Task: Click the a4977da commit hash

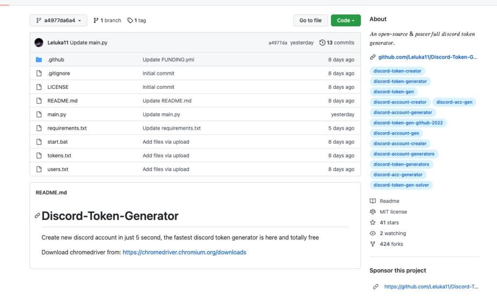Action: pos(278,43)
